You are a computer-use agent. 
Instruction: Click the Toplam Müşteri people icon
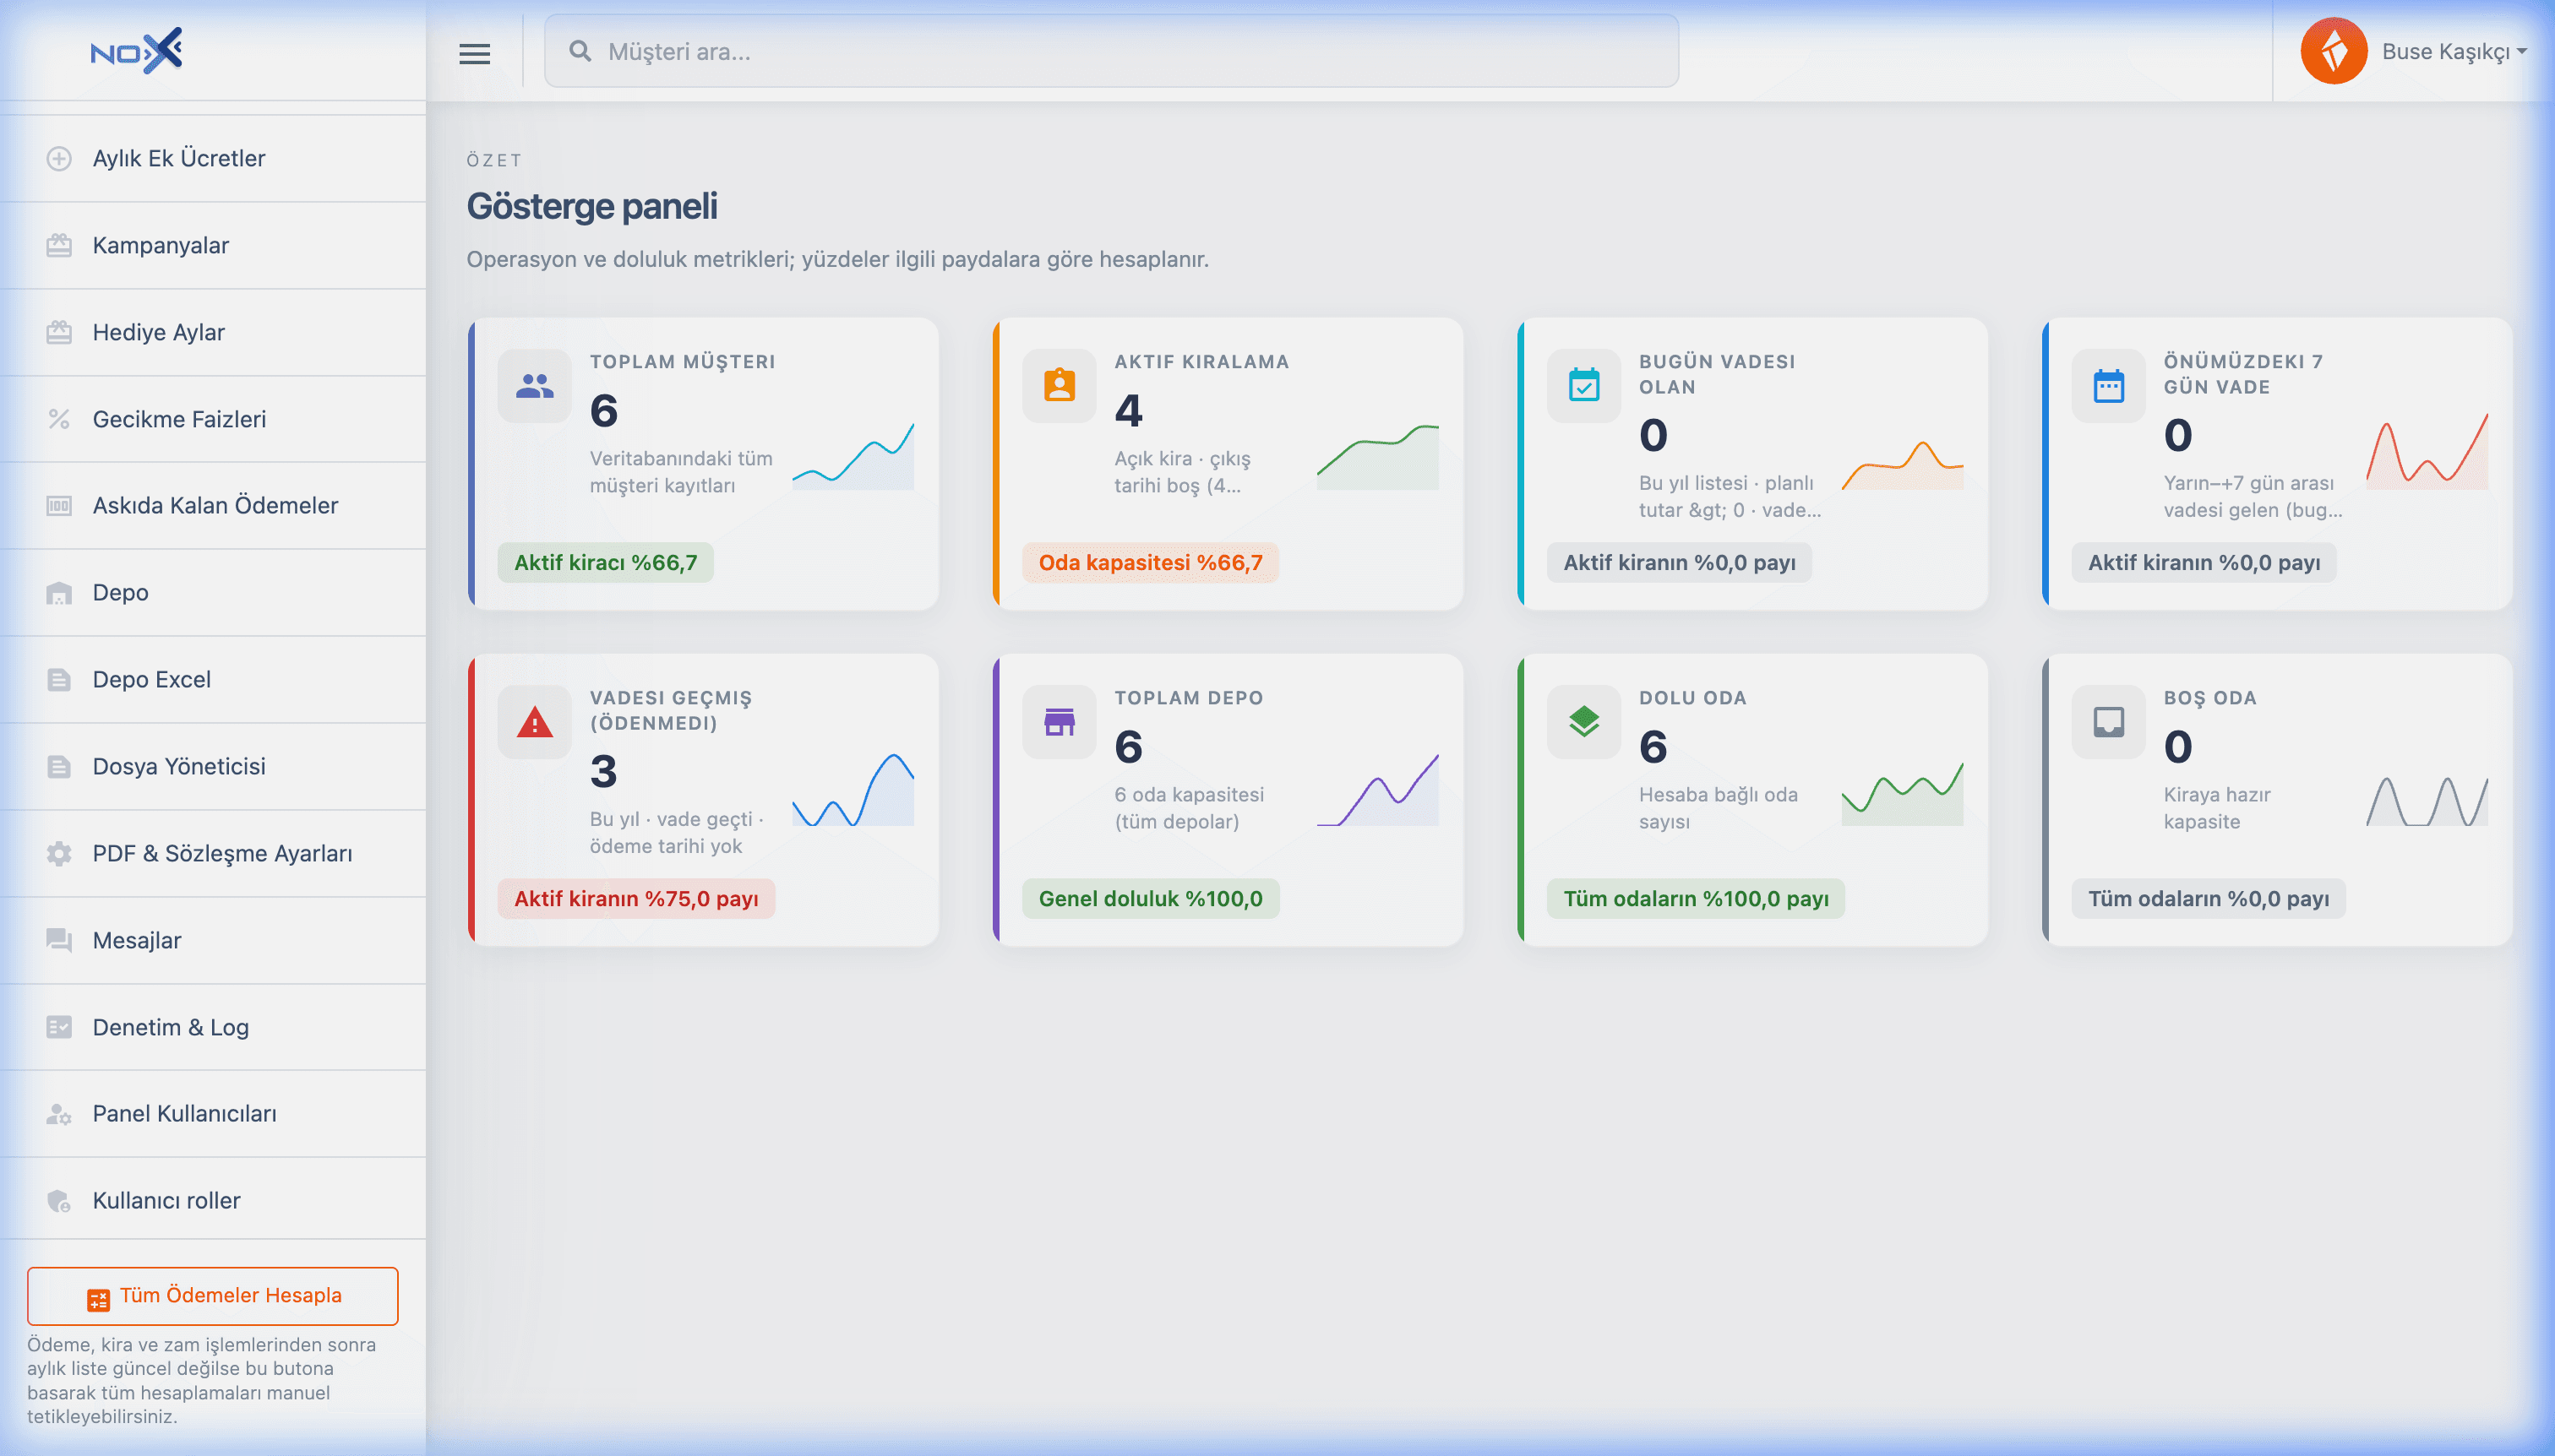(534, 385)
